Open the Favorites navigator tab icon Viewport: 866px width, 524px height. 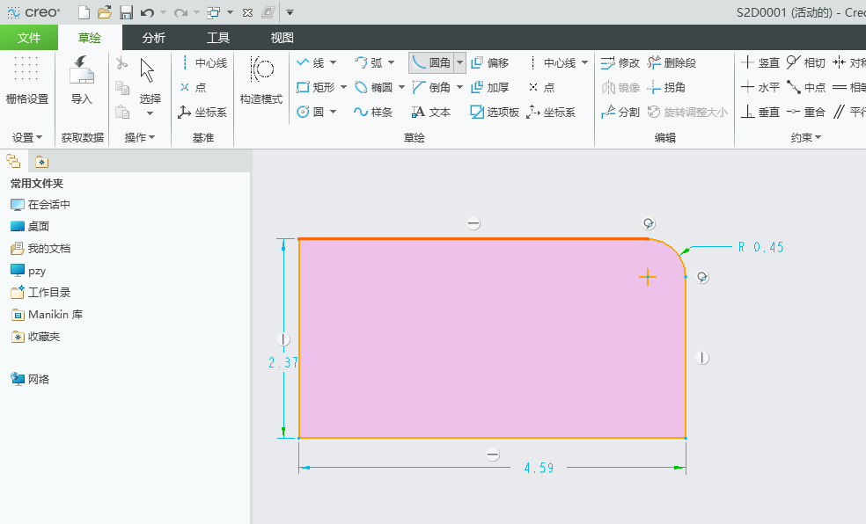coord(41,162)
